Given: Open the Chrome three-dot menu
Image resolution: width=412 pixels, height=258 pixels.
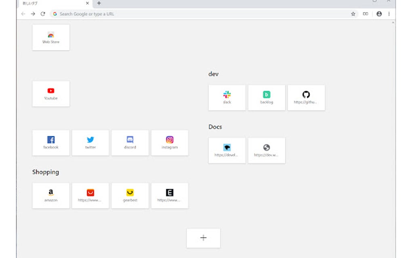Looking at the screenshot, I should coord(389,13).
